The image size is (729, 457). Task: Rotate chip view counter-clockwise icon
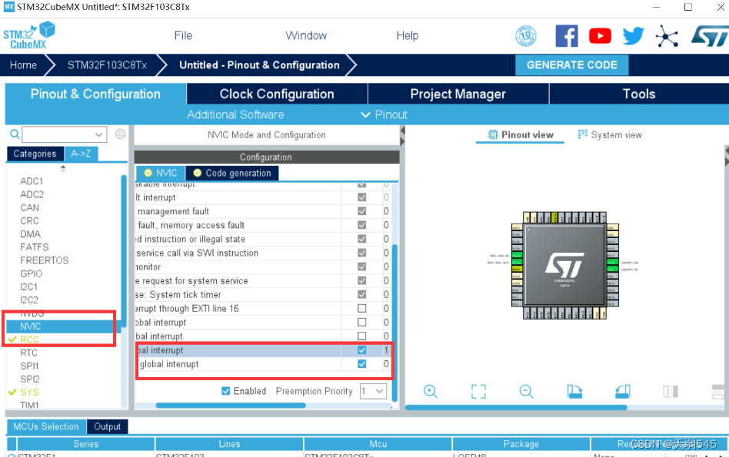pyautogui.click(x=623, y=392)
